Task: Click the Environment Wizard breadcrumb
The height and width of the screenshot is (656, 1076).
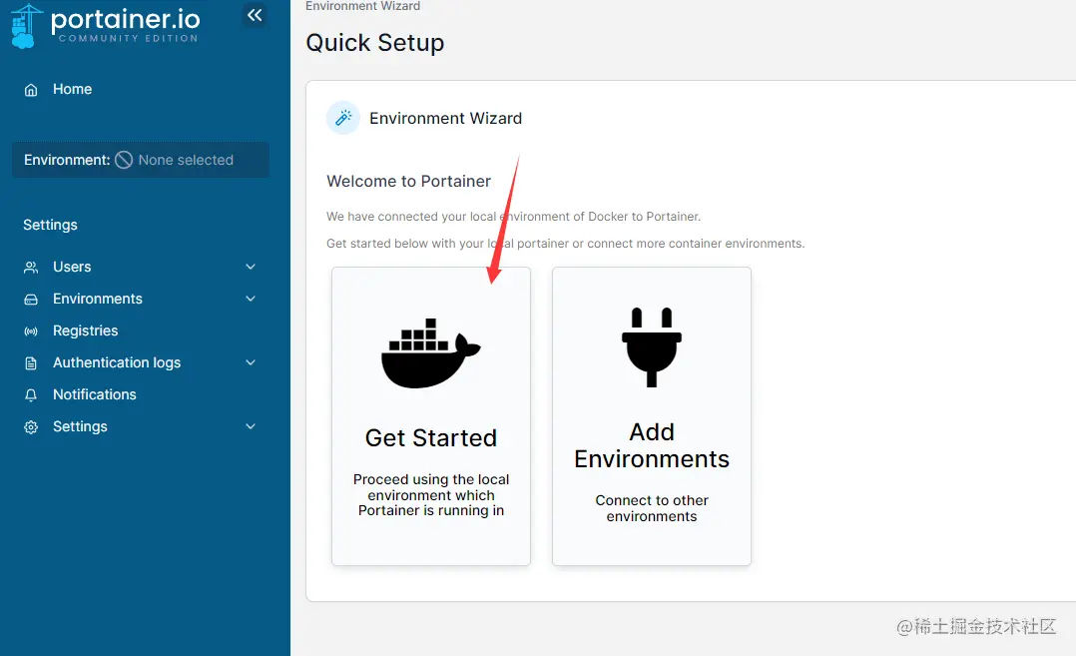Action: 363,6
